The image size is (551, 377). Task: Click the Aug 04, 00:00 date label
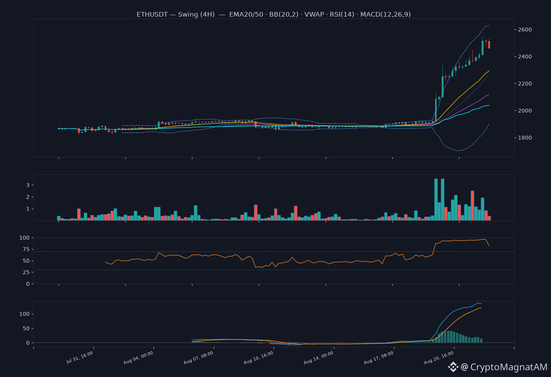point(138,358)
